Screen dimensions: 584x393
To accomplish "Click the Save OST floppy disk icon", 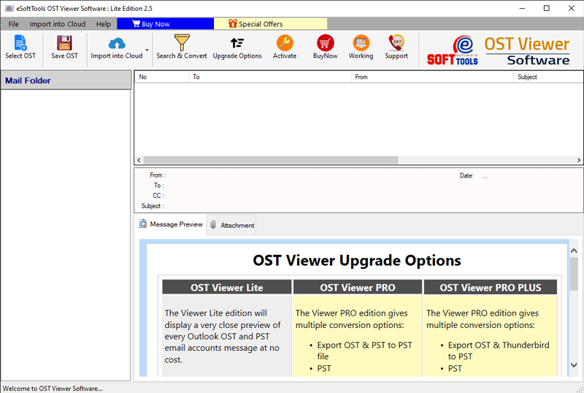I will (64, 42).
